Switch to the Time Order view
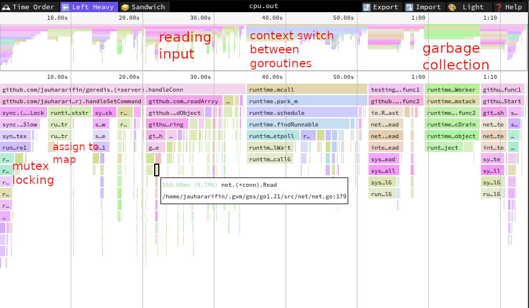This screenshot has height=308, width=529. (28, 7)
